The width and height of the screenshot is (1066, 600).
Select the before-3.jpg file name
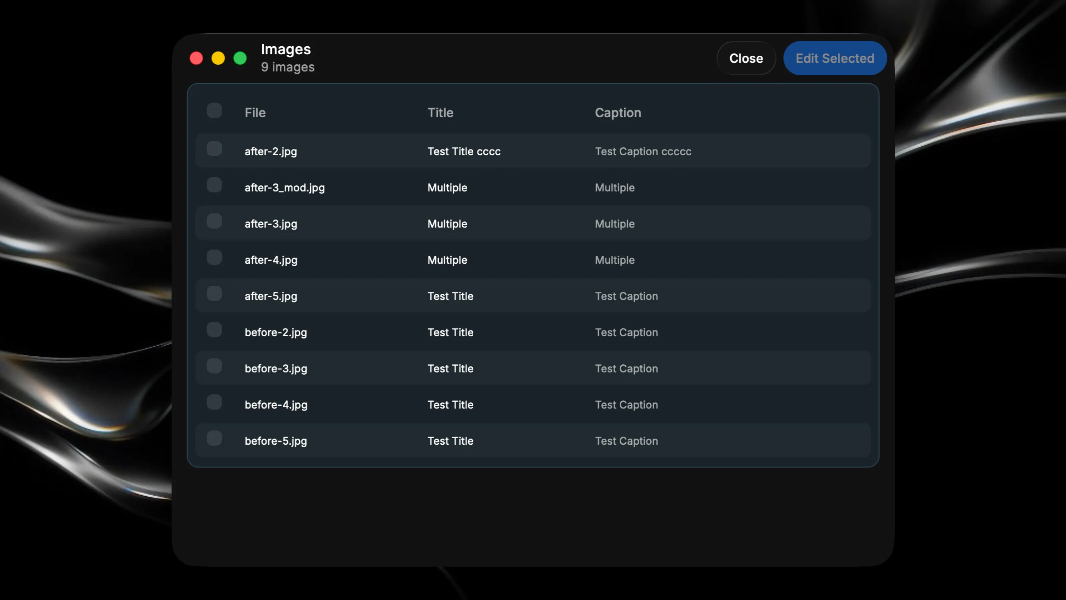275,369
